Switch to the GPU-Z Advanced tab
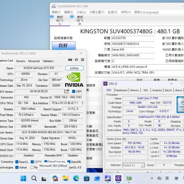Viewport: 184px width, 184px height. click(x=34, y=61)
